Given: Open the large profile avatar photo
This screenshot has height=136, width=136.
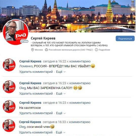Looking at the screenshot, I should (16, 32).
